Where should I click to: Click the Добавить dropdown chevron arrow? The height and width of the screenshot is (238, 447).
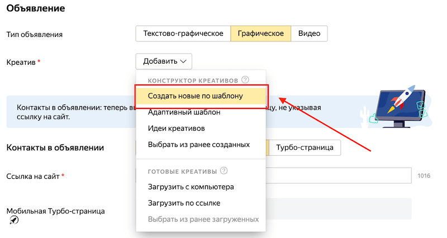185,61
